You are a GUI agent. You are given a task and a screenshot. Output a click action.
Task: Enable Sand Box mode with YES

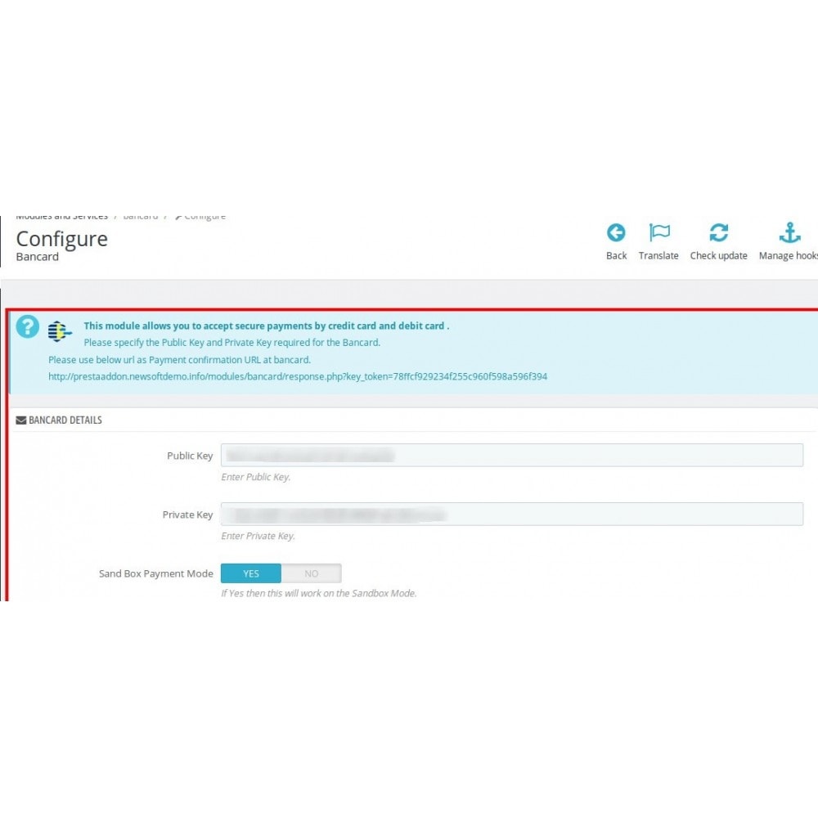251,573
